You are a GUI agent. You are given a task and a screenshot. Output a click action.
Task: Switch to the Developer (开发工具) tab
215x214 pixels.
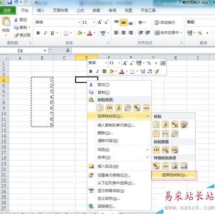coord(148,10)
